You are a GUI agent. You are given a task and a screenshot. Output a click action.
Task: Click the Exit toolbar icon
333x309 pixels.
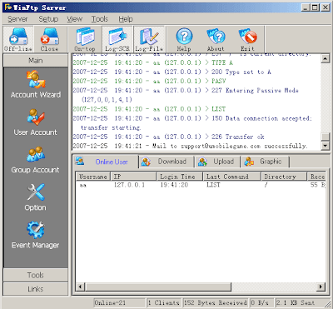point(247,39)
